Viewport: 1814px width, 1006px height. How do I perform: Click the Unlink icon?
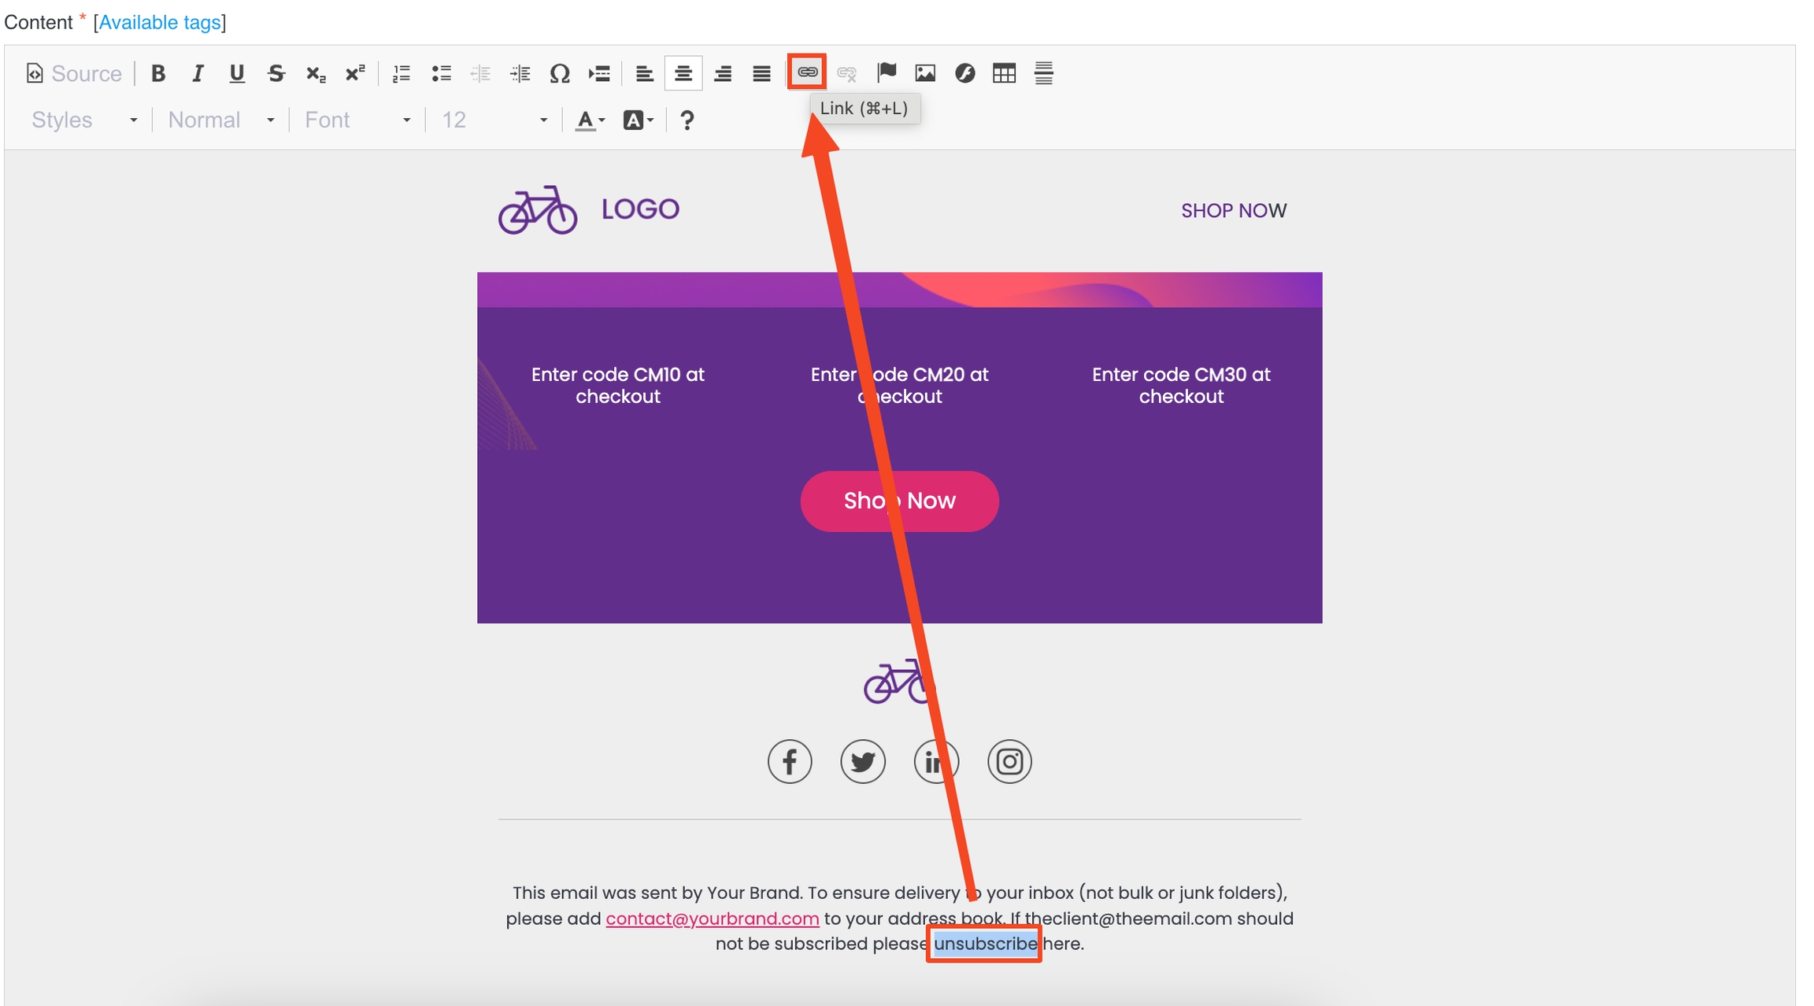pyautogui.click(x=846, y=73)
